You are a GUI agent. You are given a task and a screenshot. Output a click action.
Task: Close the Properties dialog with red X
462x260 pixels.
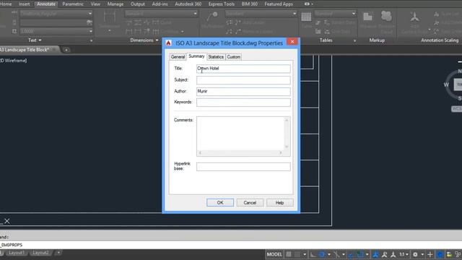[x=292, y=42]
